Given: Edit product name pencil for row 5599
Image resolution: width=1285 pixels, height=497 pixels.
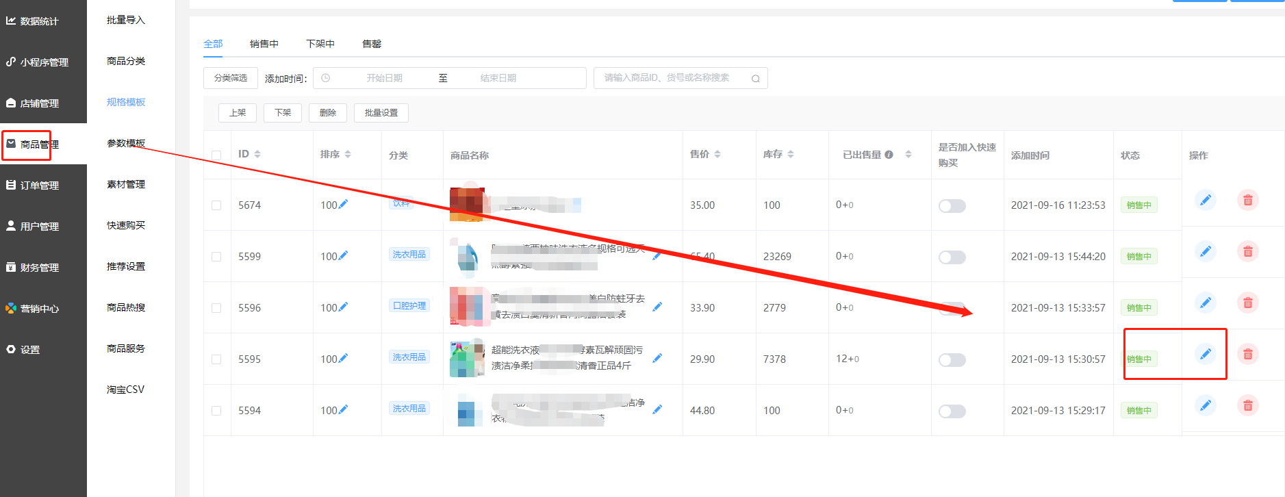Looking at the screenshot, I should click(x=657, y=255).
